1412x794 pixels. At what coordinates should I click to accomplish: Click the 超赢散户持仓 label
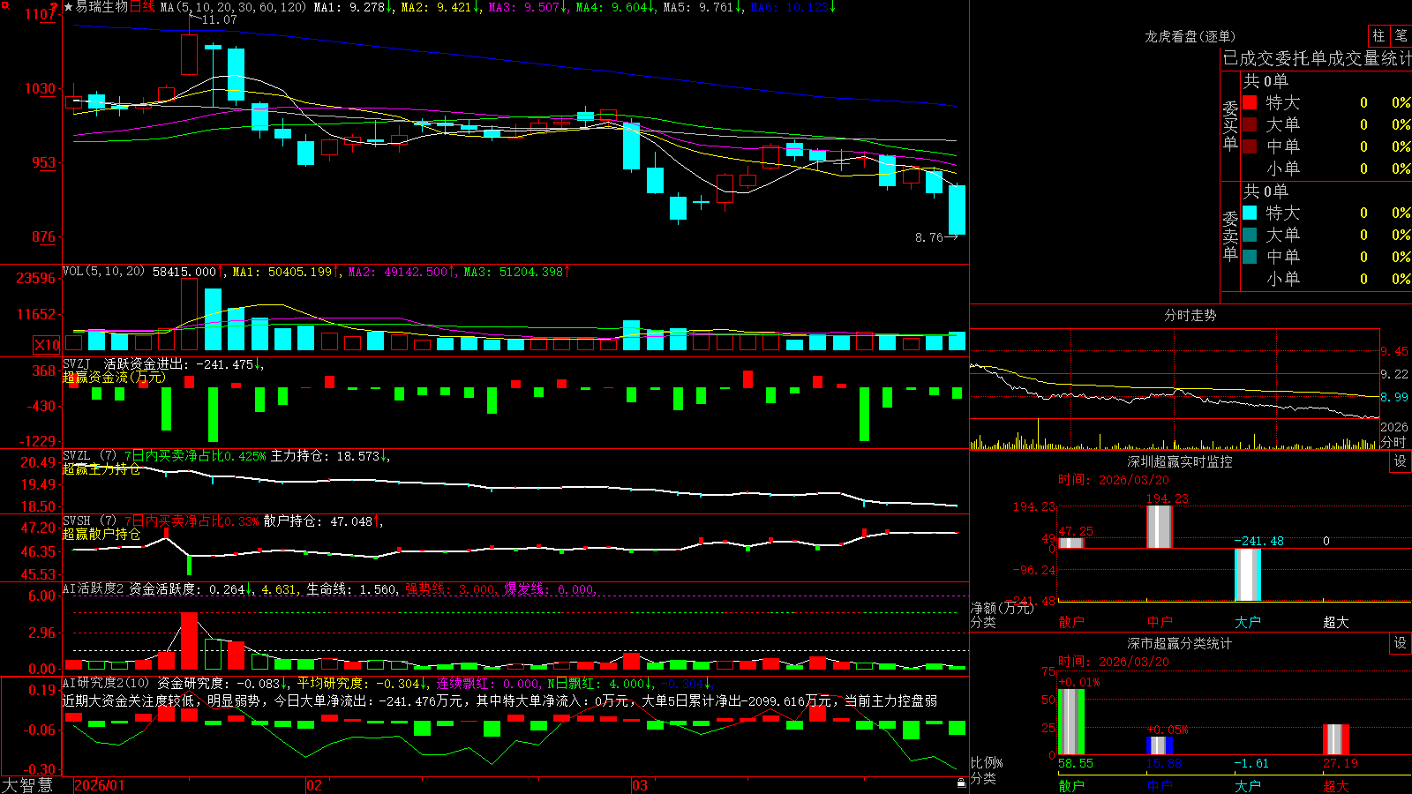pyautogui.click(x=101, y=535)
